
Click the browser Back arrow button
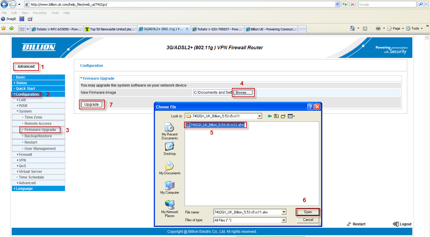point(4,4)
